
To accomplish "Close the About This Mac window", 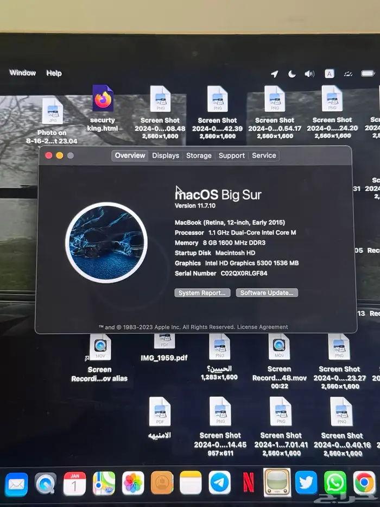I will point(49,155).
